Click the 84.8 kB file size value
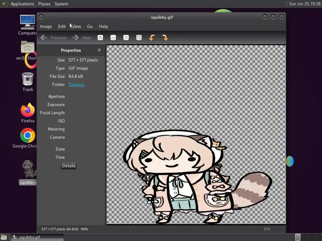The width and height of the screenshot is (322, 241). click(x=75, y=77)
